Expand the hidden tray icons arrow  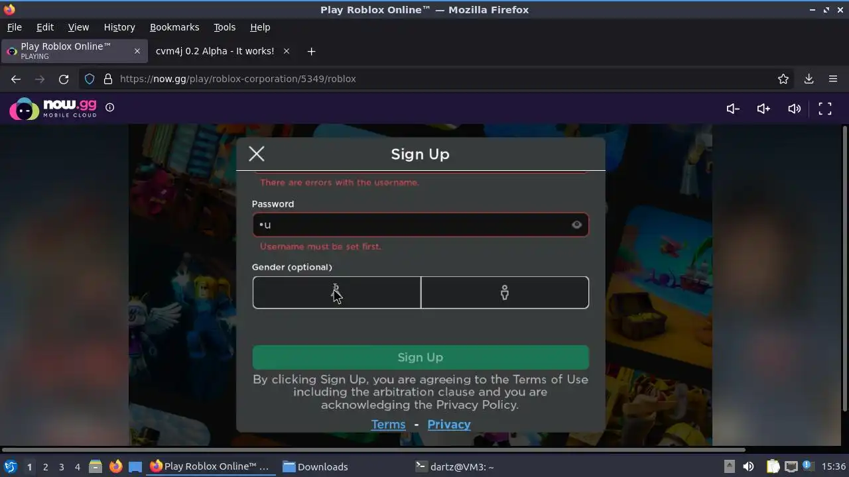click(729, 466)
